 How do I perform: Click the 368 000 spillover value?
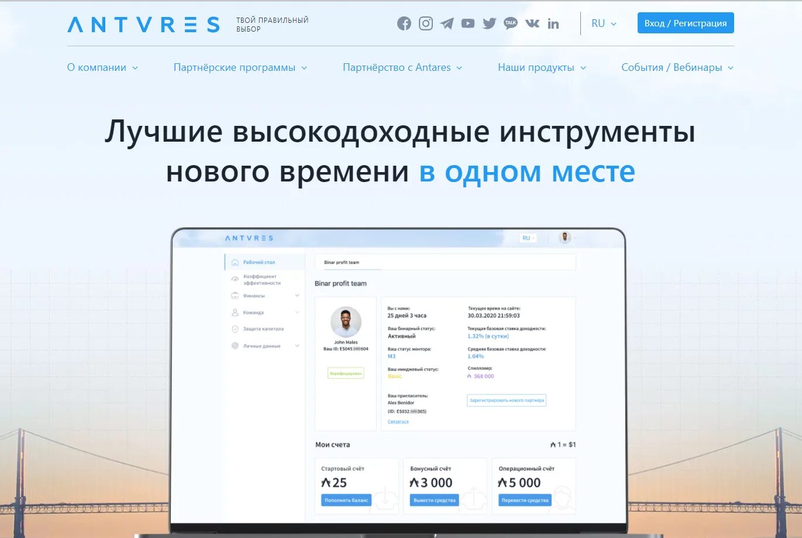[x=481, y=376]
